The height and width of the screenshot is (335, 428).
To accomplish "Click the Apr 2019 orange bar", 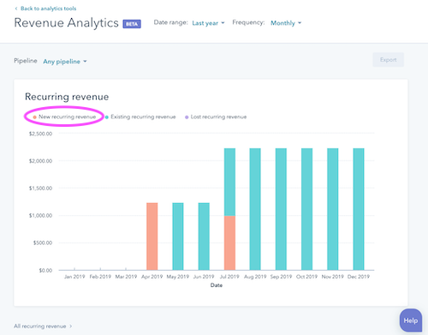I will 152,236.
